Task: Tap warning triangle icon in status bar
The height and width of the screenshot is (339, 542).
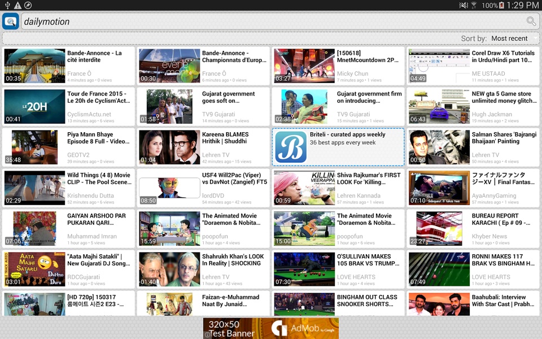Action: click(18, 5)
